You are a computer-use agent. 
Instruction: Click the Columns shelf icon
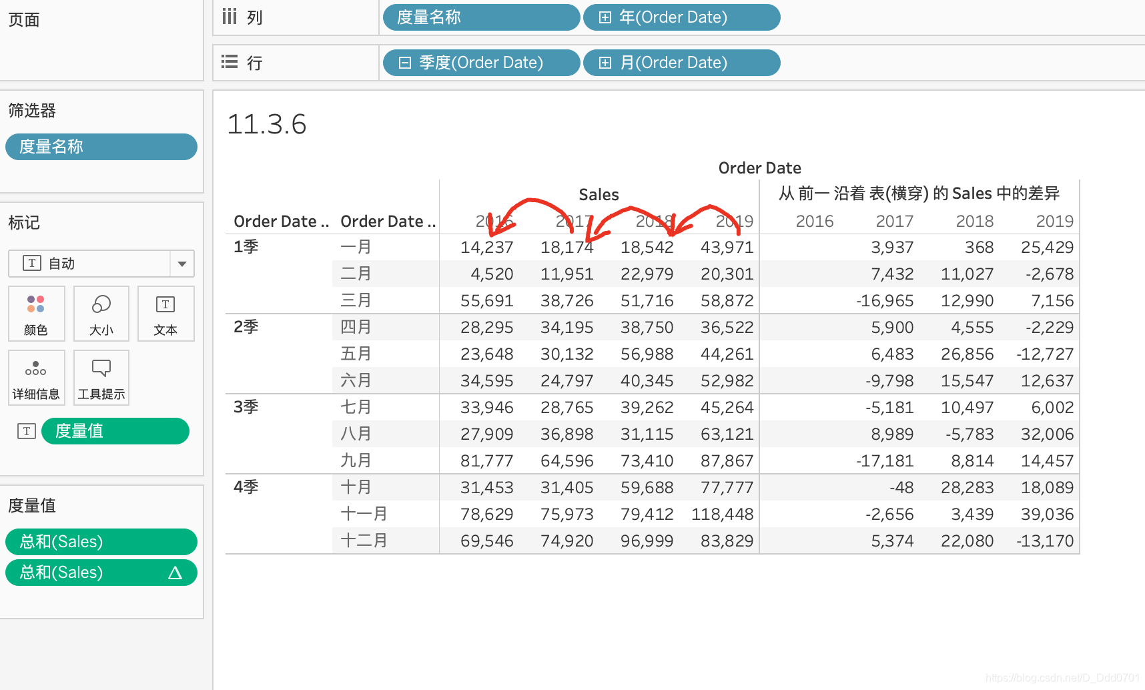tap(230, 17)
